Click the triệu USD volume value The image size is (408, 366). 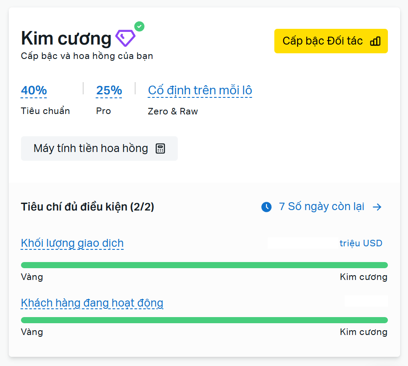click(361, 243)
